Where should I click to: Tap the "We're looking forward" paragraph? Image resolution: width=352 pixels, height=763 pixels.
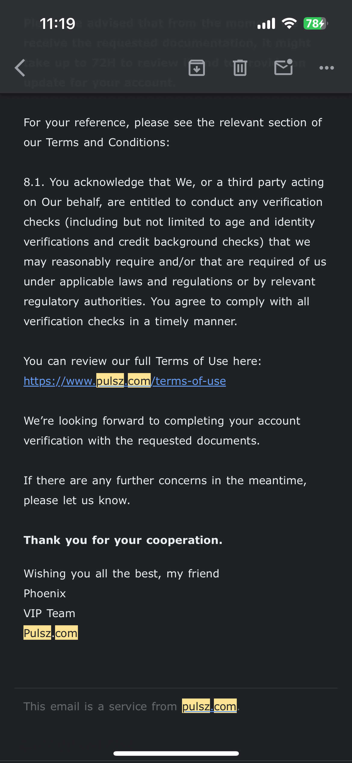[162, 431]
